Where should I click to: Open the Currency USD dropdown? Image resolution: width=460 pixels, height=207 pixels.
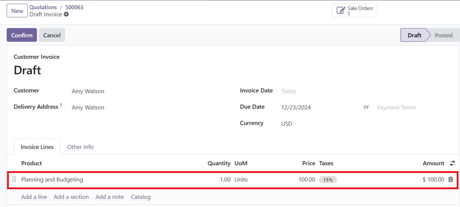[x=318, y=124]
